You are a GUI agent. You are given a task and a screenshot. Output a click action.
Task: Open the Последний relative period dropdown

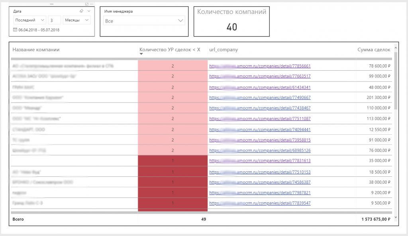pos(29,20)
